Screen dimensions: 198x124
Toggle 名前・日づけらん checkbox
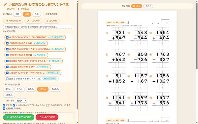(4, 108)
